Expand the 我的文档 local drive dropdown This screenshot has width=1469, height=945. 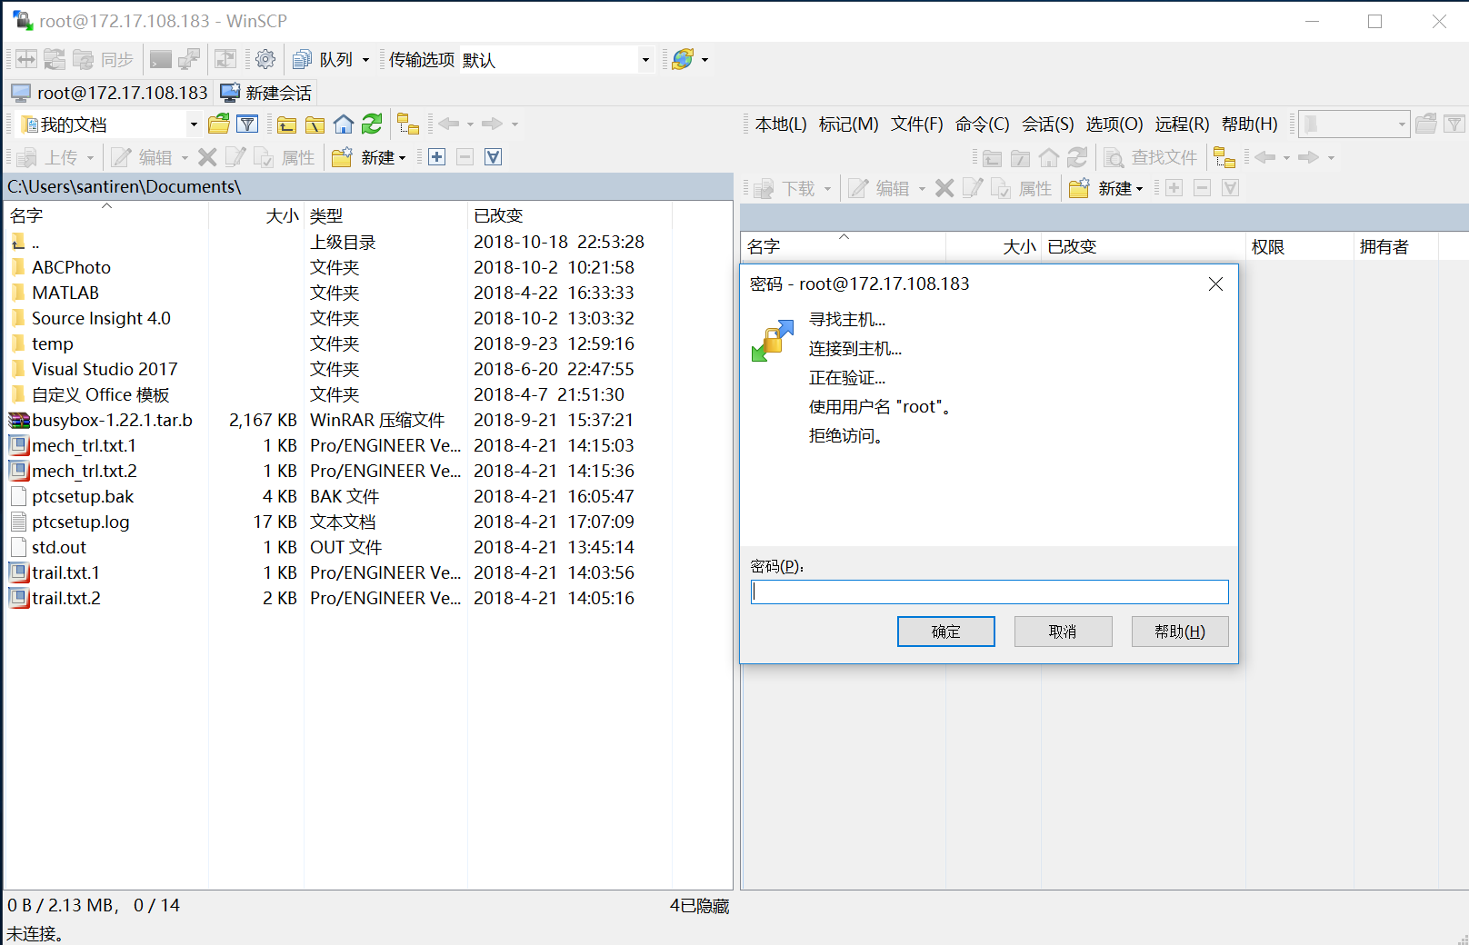click(194, 124)
